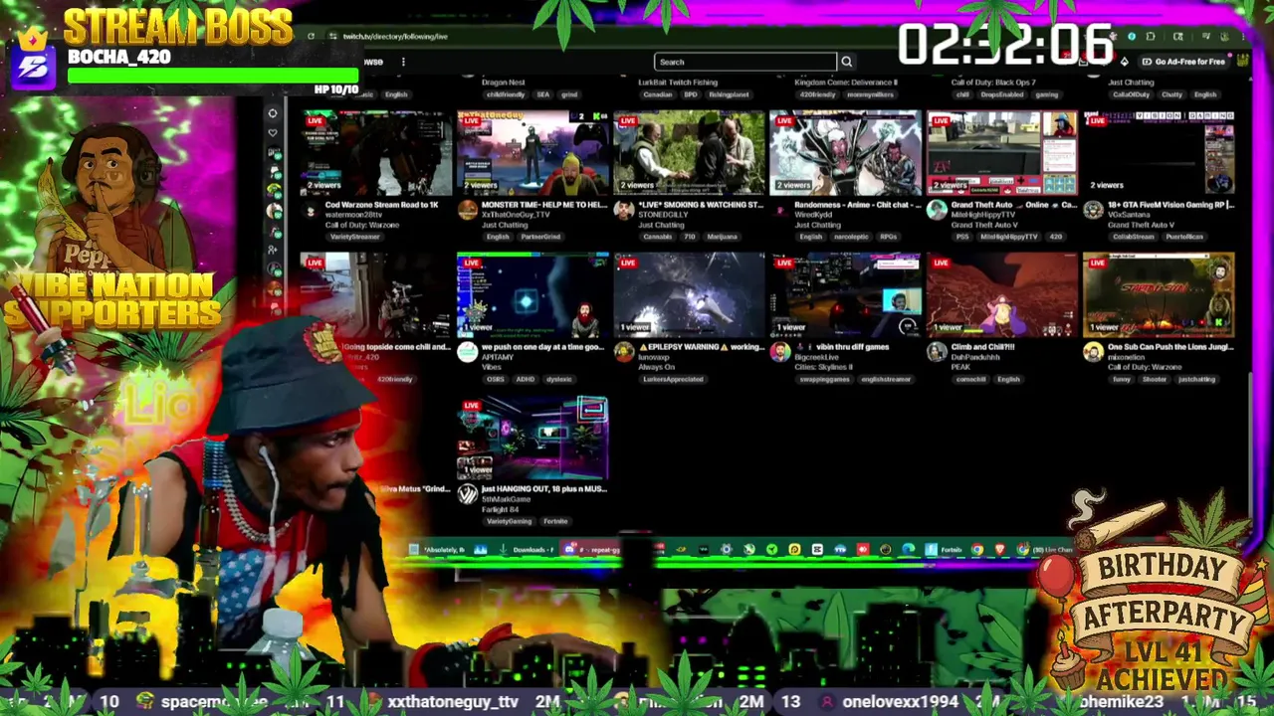Open mixonelion channel avatar
The image size is (1274, 716).
point(1093,352)
